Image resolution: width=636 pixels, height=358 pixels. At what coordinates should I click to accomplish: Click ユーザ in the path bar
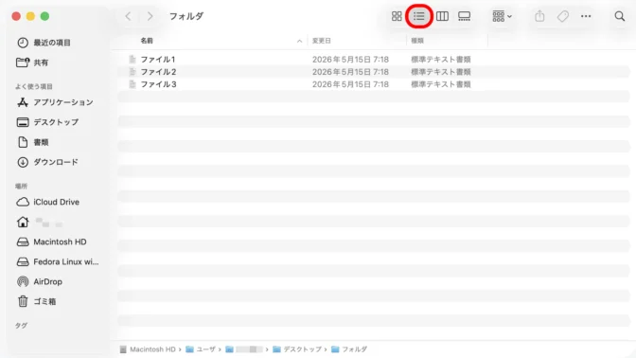pos(201,349)
